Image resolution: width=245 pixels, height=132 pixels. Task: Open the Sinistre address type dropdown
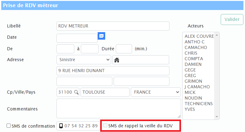pyautogui.click(x=84, y=60)
